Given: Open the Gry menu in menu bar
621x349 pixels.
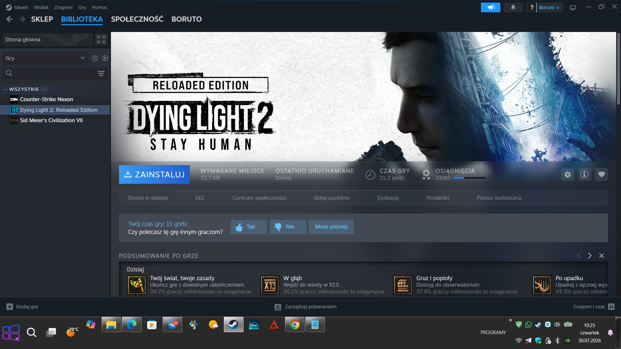Looking at the screenshot, I should (82, 7).
